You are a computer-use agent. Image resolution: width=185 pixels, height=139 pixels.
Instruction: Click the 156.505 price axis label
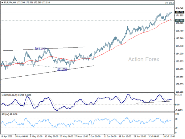[x=179, y=92]
